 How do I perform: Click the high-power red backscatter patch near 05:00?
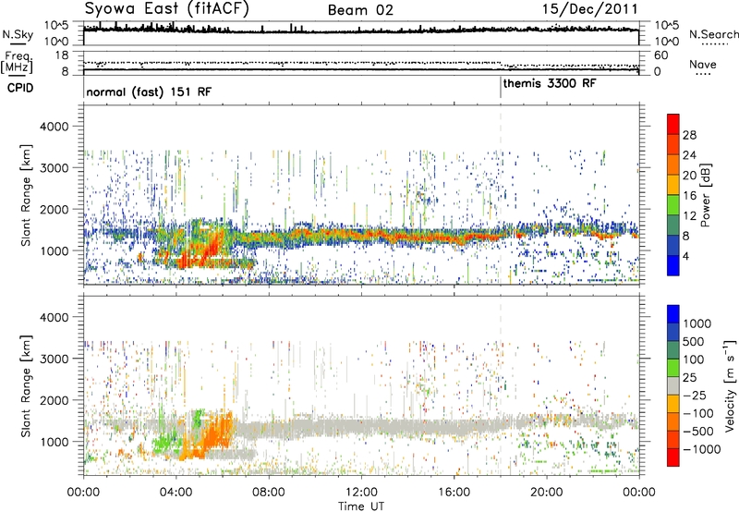tap(210, 248)
